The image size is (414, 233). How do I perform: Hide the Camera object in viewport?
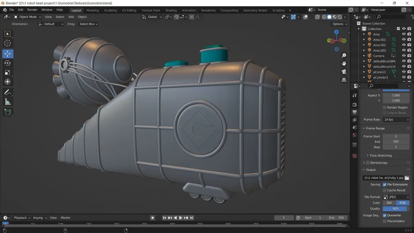(x=404, y=56)
